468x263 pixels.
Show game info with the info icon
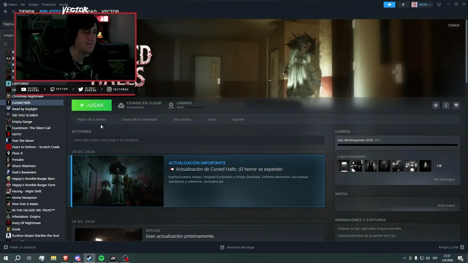[446, 105]
